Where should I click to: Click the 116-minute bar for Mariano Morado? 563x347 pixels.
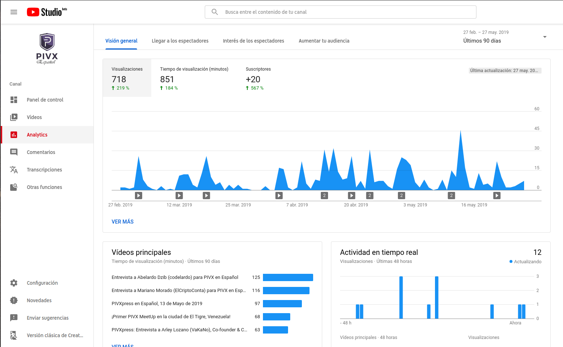click(286, 291)
